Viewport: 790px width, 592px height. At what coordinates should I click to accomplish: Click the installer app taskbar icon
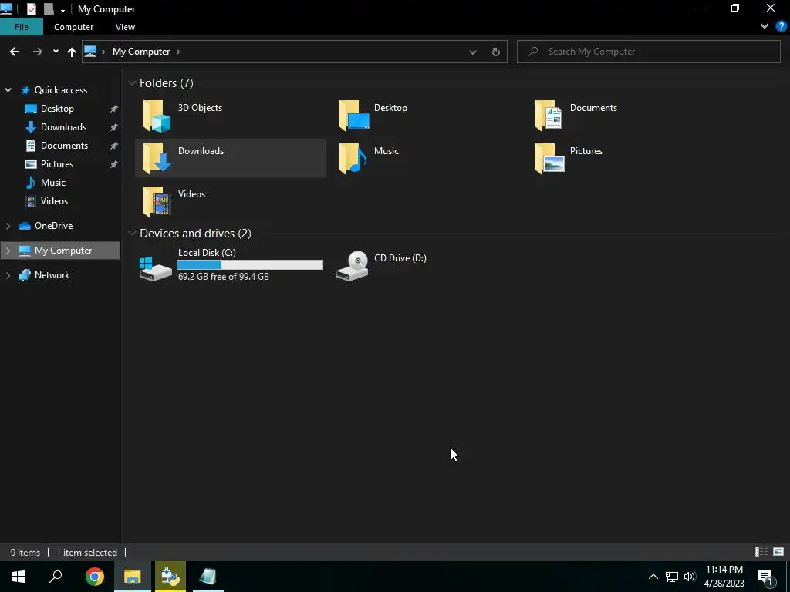click(170, 577)
